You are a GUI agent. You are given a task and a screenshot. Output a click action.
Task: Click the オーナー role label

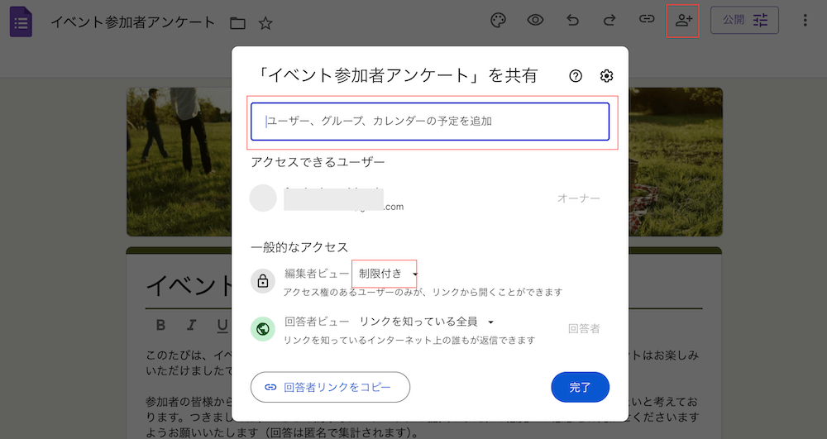pyautogui.click(x=579, y=198)
